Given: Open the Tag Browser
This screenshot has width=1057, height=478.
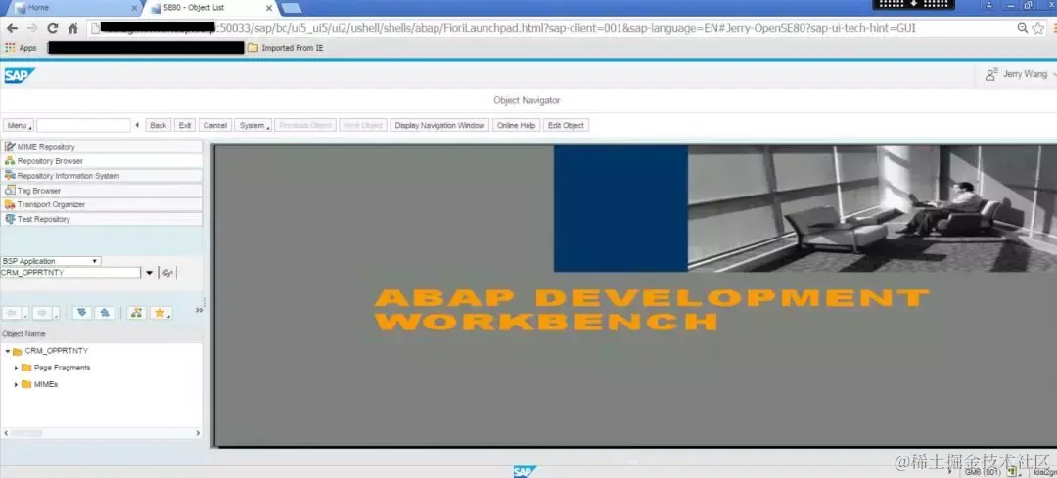Looking at the screenshot, I should click(102, 191).
